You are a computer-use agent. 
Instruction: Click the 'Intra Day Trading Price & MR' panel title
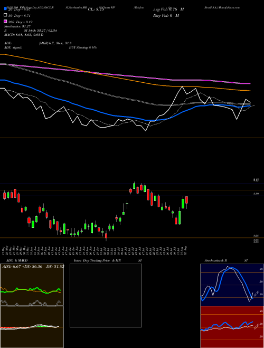click(x=97, y=260)
